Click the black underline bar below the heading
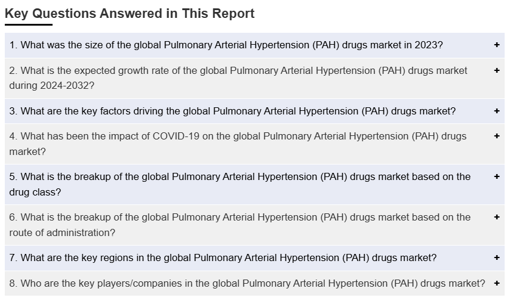This screenshot has height=301, width=510. pyautogui.click(x=29, y=24)
